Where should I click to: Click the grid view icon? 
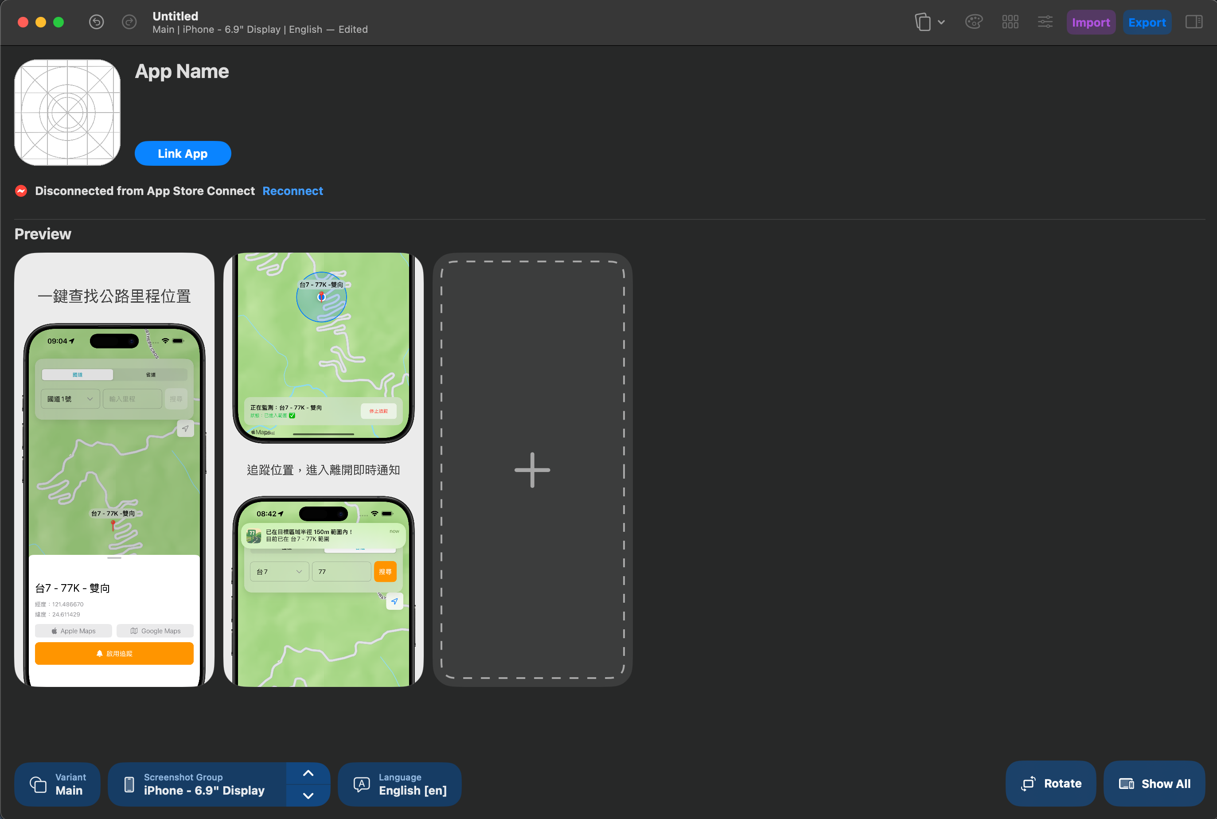pyautogui.click(x=1010, y=22)
